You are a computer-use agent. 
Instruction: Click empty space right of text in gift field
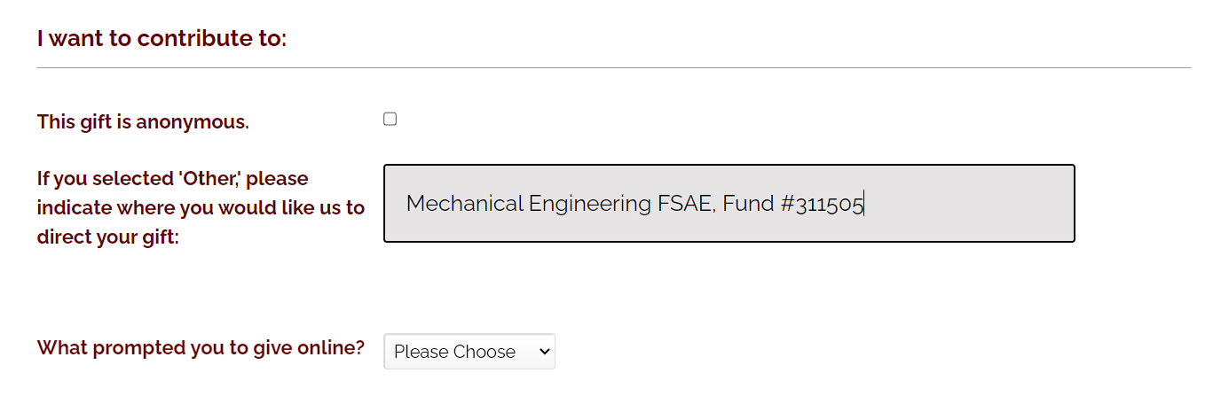point(967,204)
